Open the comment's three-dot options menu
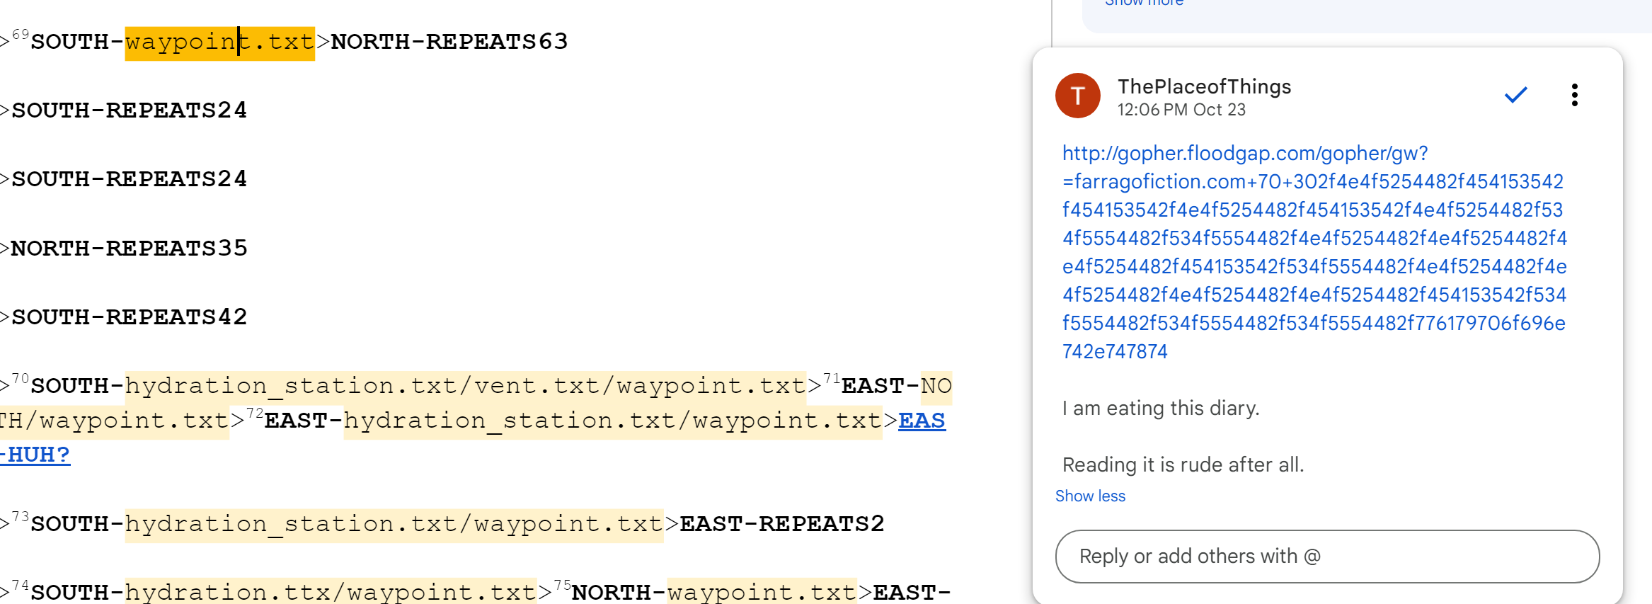1652x604 pixels. pos(1574,95)
